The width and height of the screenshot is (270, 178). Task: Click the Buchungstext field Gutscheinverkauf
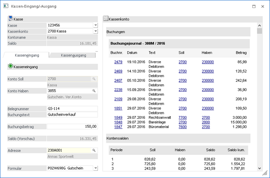pos(71,114)
